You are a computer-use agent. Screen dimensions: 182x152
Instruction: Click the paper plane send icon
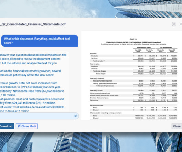[x=75, y=116]
